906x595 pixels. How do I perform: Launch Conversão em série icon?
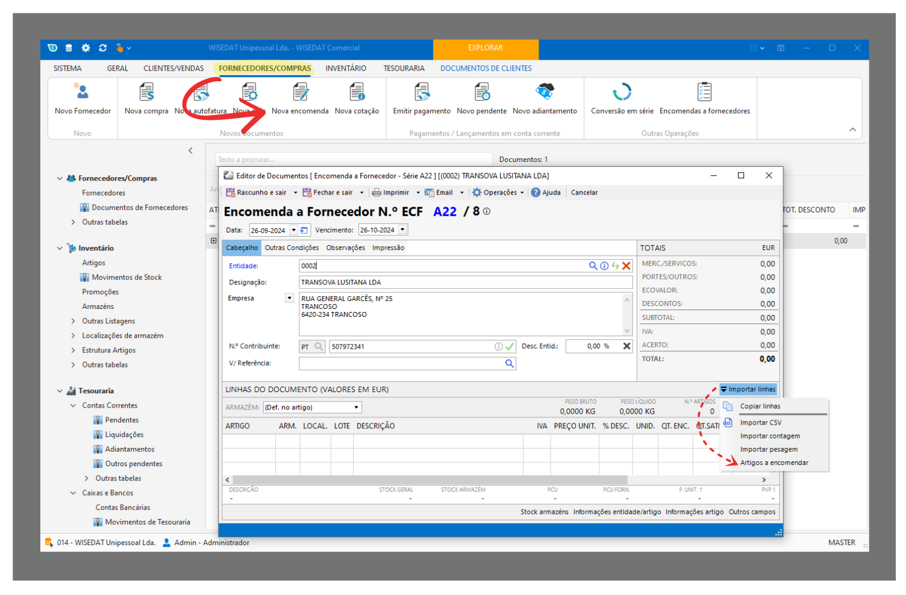(x=622, y=92)
